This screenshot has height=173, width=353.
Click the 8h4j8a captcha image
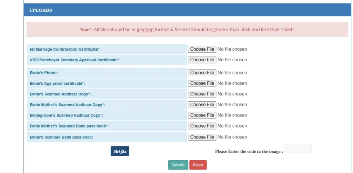(x=120, y=151)
